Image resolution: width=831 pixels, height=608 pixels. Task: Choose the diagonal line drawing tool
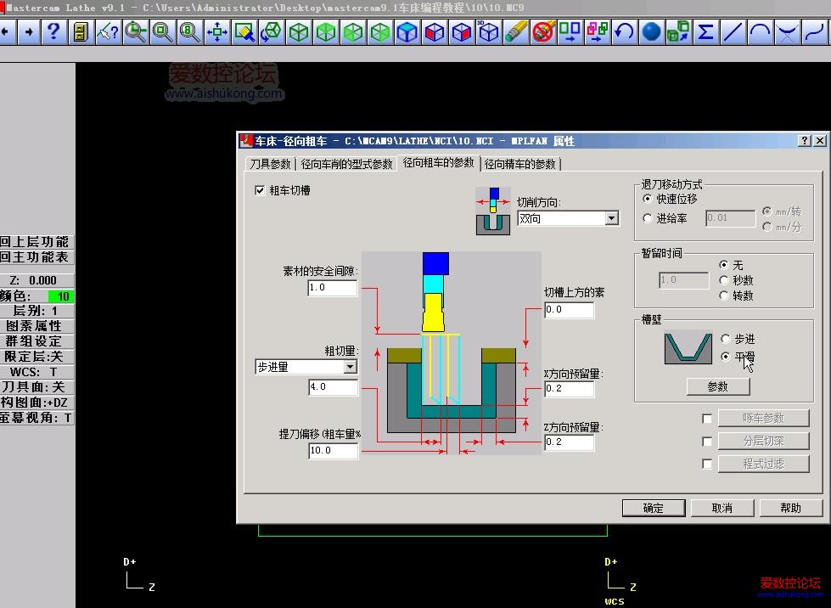pyautogui.click(x=733, y=32)
